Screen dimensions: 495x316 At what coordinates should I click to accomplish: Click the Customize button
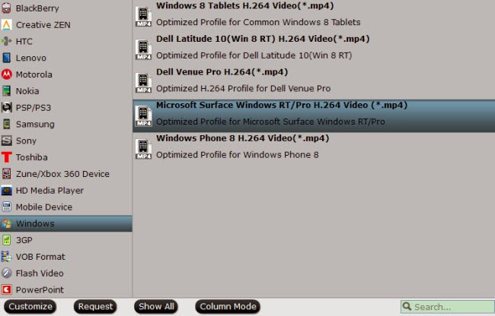(x=30, y=307)
